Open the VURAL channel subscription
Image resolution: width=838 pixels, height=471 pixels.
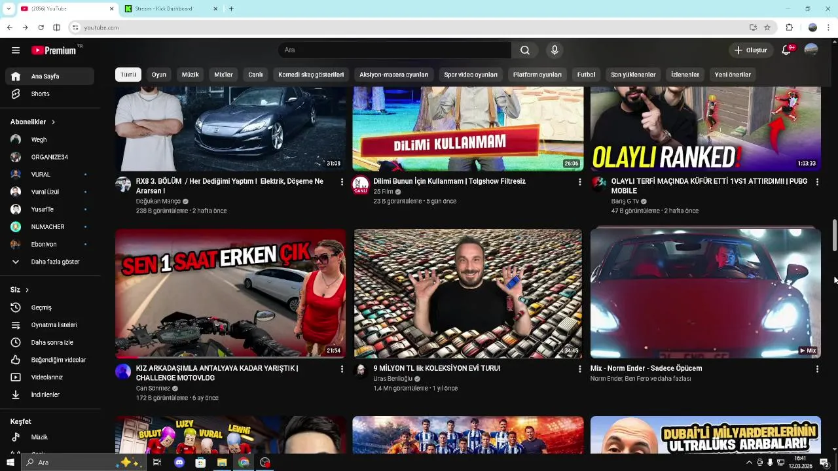click(50, 175)
